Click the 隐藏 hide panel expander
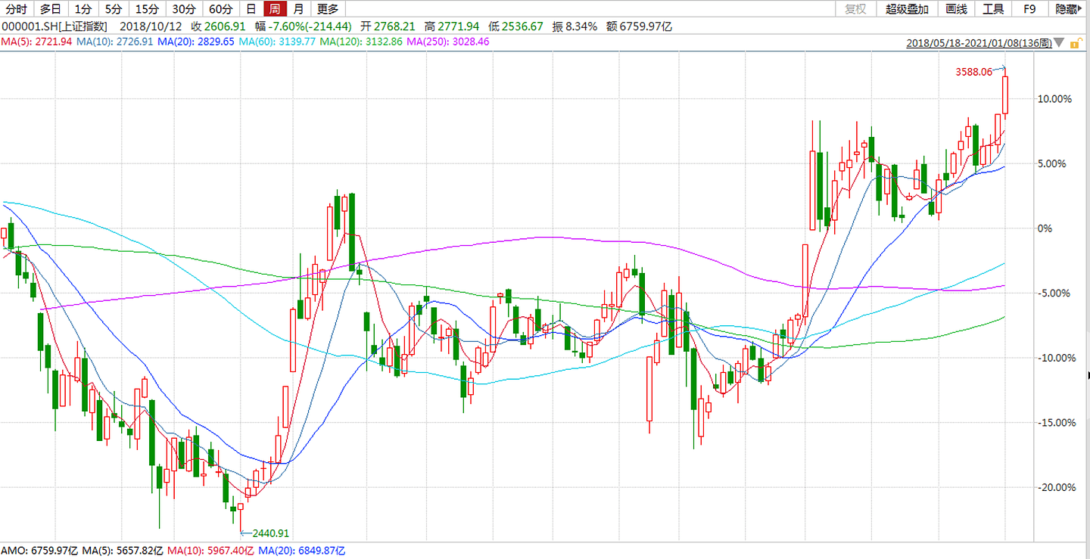 [1069, 9]
